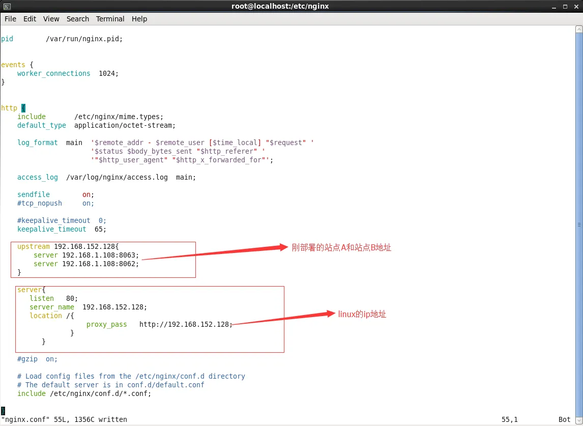583x426 pixels.
Task: Click the terminal window icon in title bar
Action: click(x=7, y=6)
